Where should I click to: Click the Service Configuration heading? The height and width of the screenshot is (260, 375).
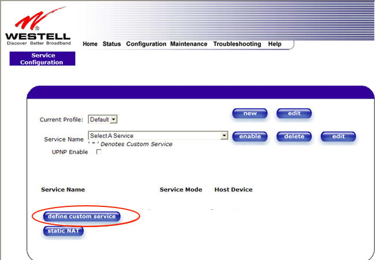(x=42, y=59)
